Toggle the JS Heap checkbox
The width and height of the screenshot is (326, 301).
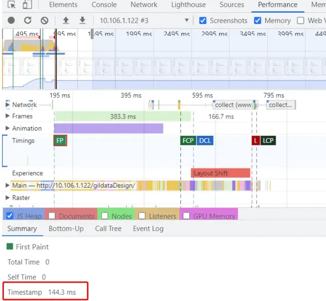[10, 216]
